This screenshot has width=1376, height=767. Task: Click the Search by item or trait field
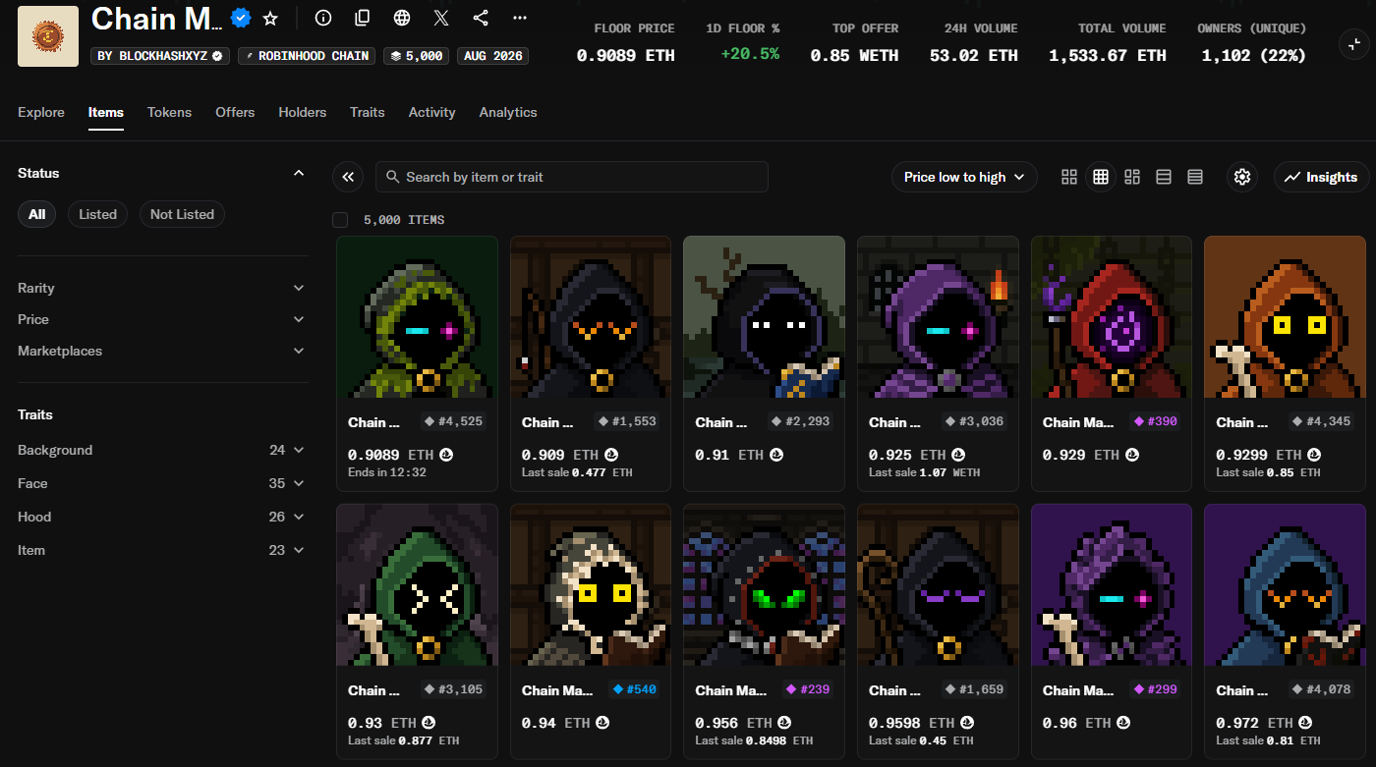coord(572,177)
